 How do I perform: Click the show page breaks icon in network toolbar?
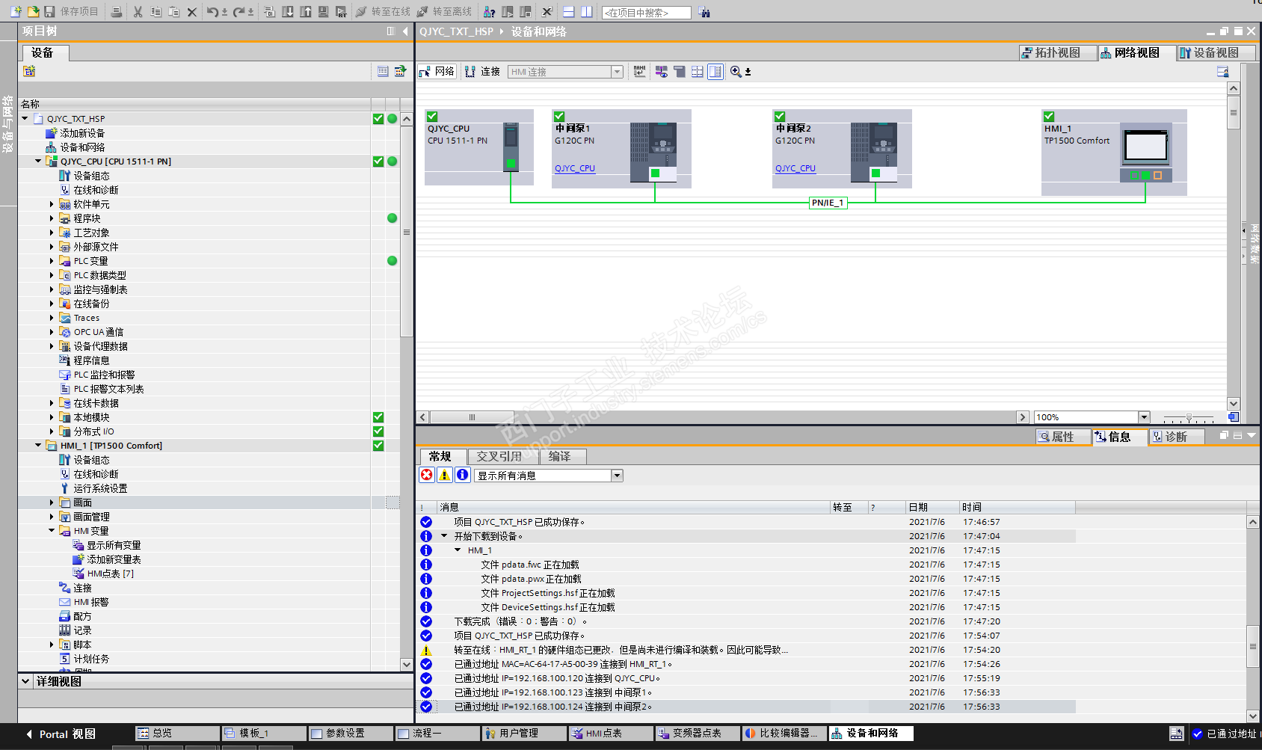pos(698,71)
